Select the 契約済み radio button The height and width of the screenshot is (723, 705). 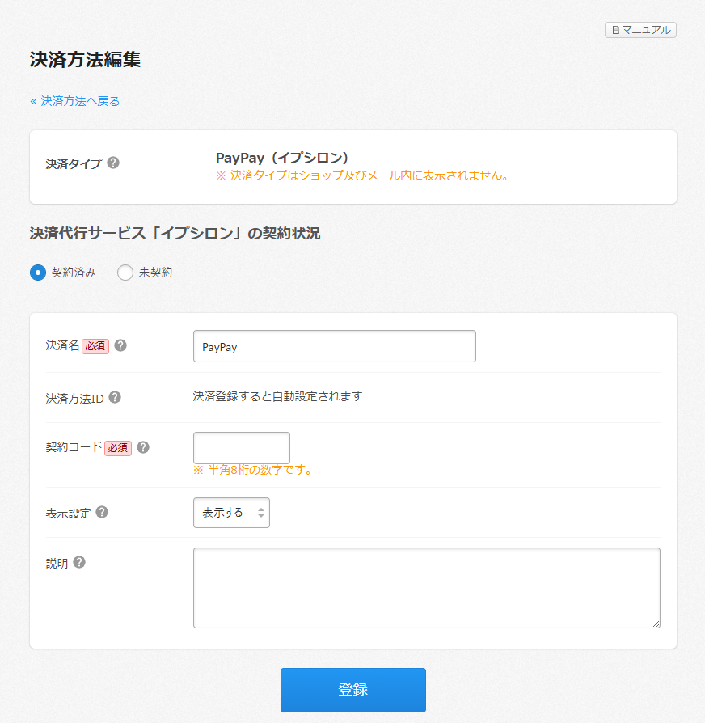(37, 273)
